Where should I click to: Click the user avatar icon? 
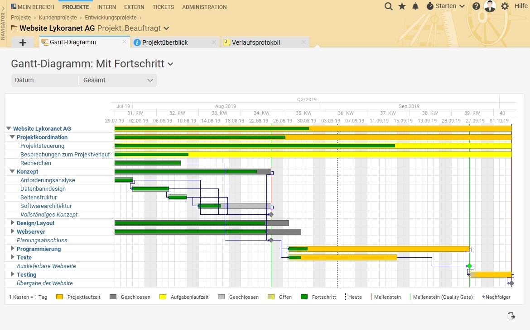(x=490, y=6)
